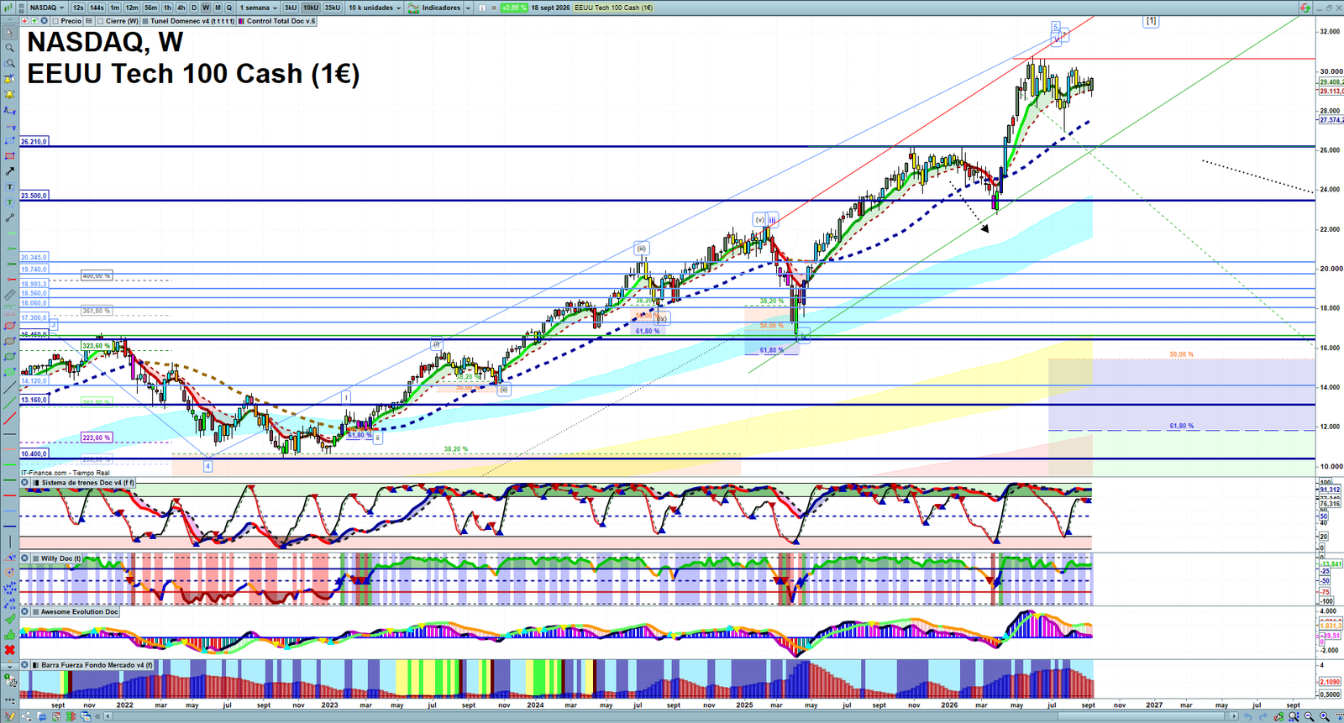Select the 1h timeframe

point(167,8)
